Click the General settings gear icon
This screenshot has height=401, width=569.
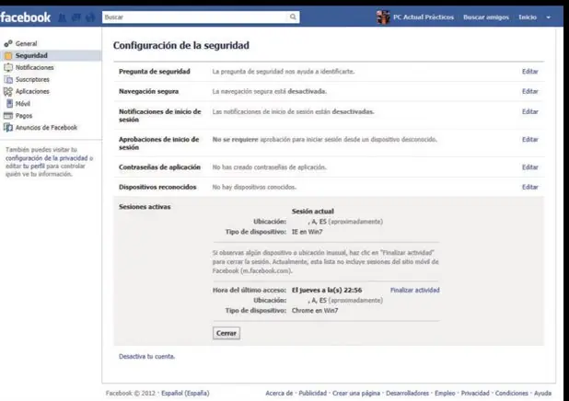click(x=8, y=43)
